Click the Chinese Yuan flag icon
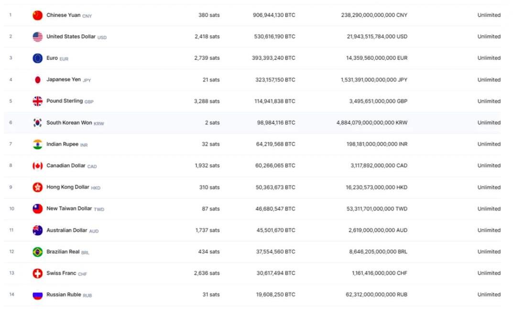 pos(37,15)
